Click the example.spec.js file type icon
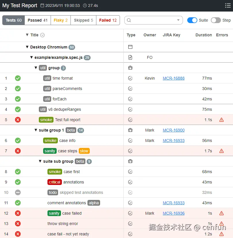Viewport: 233px width, 238px height. tap(130, 57)
